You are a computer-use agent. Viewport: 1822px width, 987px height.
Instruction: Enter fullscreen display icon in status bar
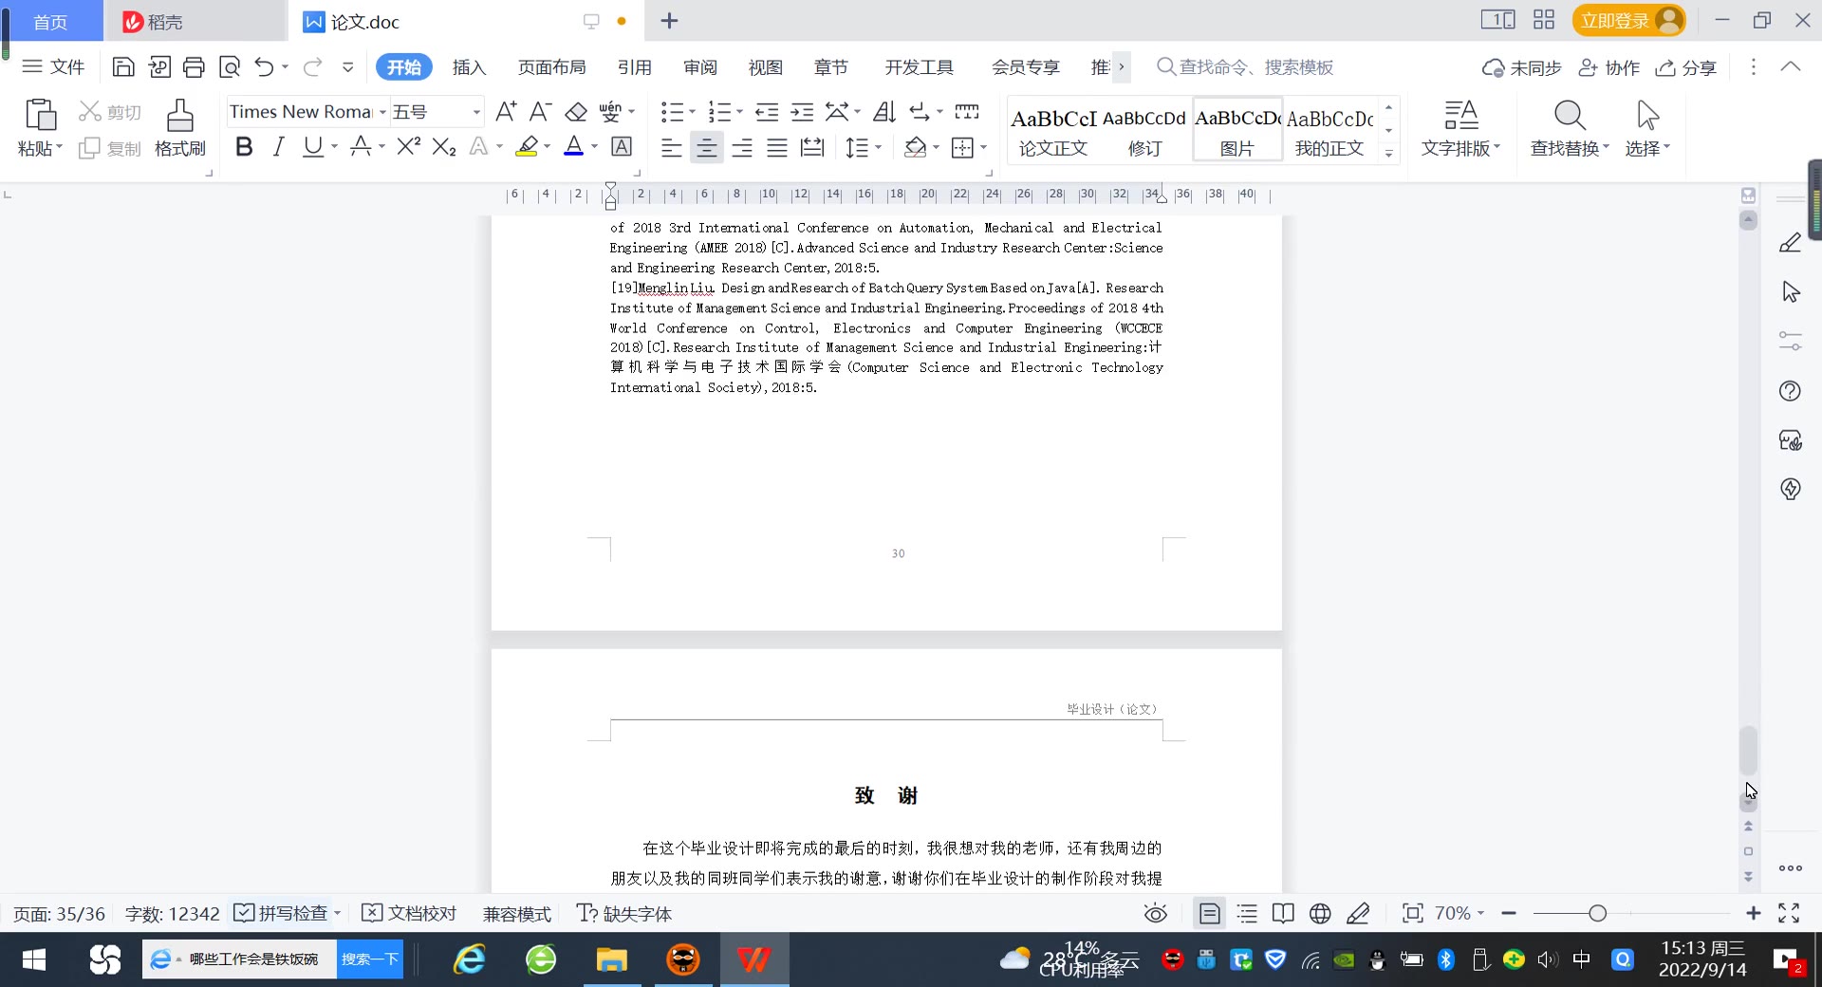click(1789, 913)
